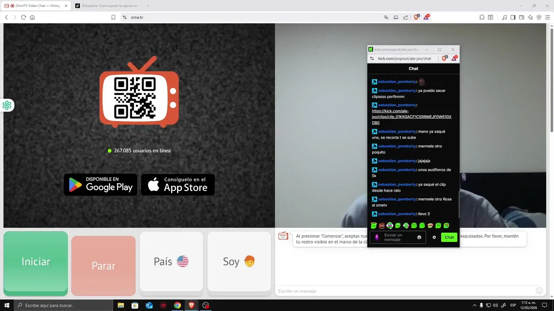Click the share page icon

pos(406,17)
